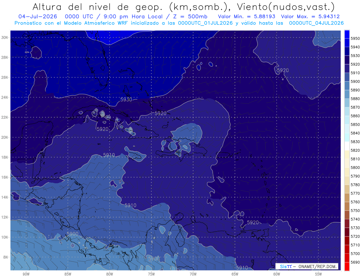
Task: Click the bright blue top colorbar swatch above 5950
Action: pyautogui.click(x=347, y=34)
